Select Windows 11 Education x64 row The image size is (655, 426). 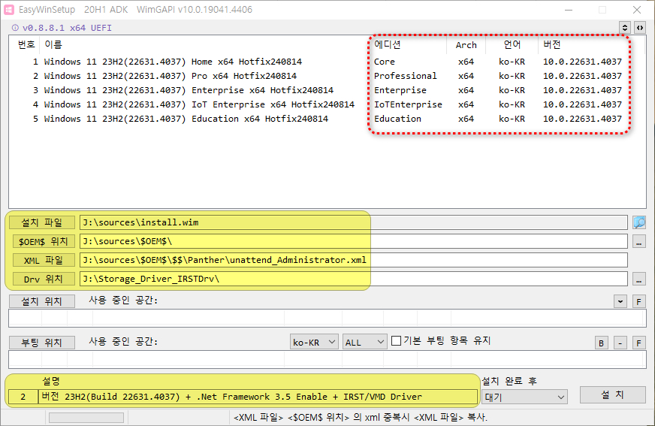click(327, 119)
